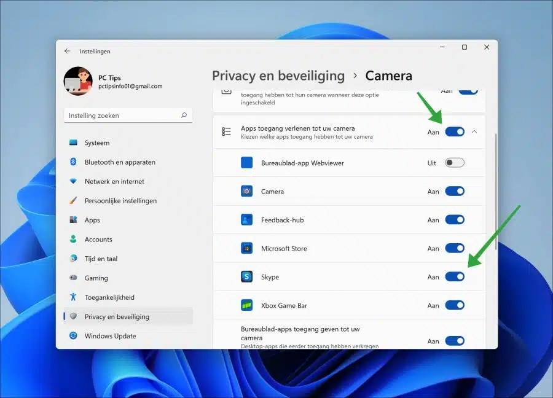
Task: Open Toegankelijkheid label
Action: coord(109,297)
